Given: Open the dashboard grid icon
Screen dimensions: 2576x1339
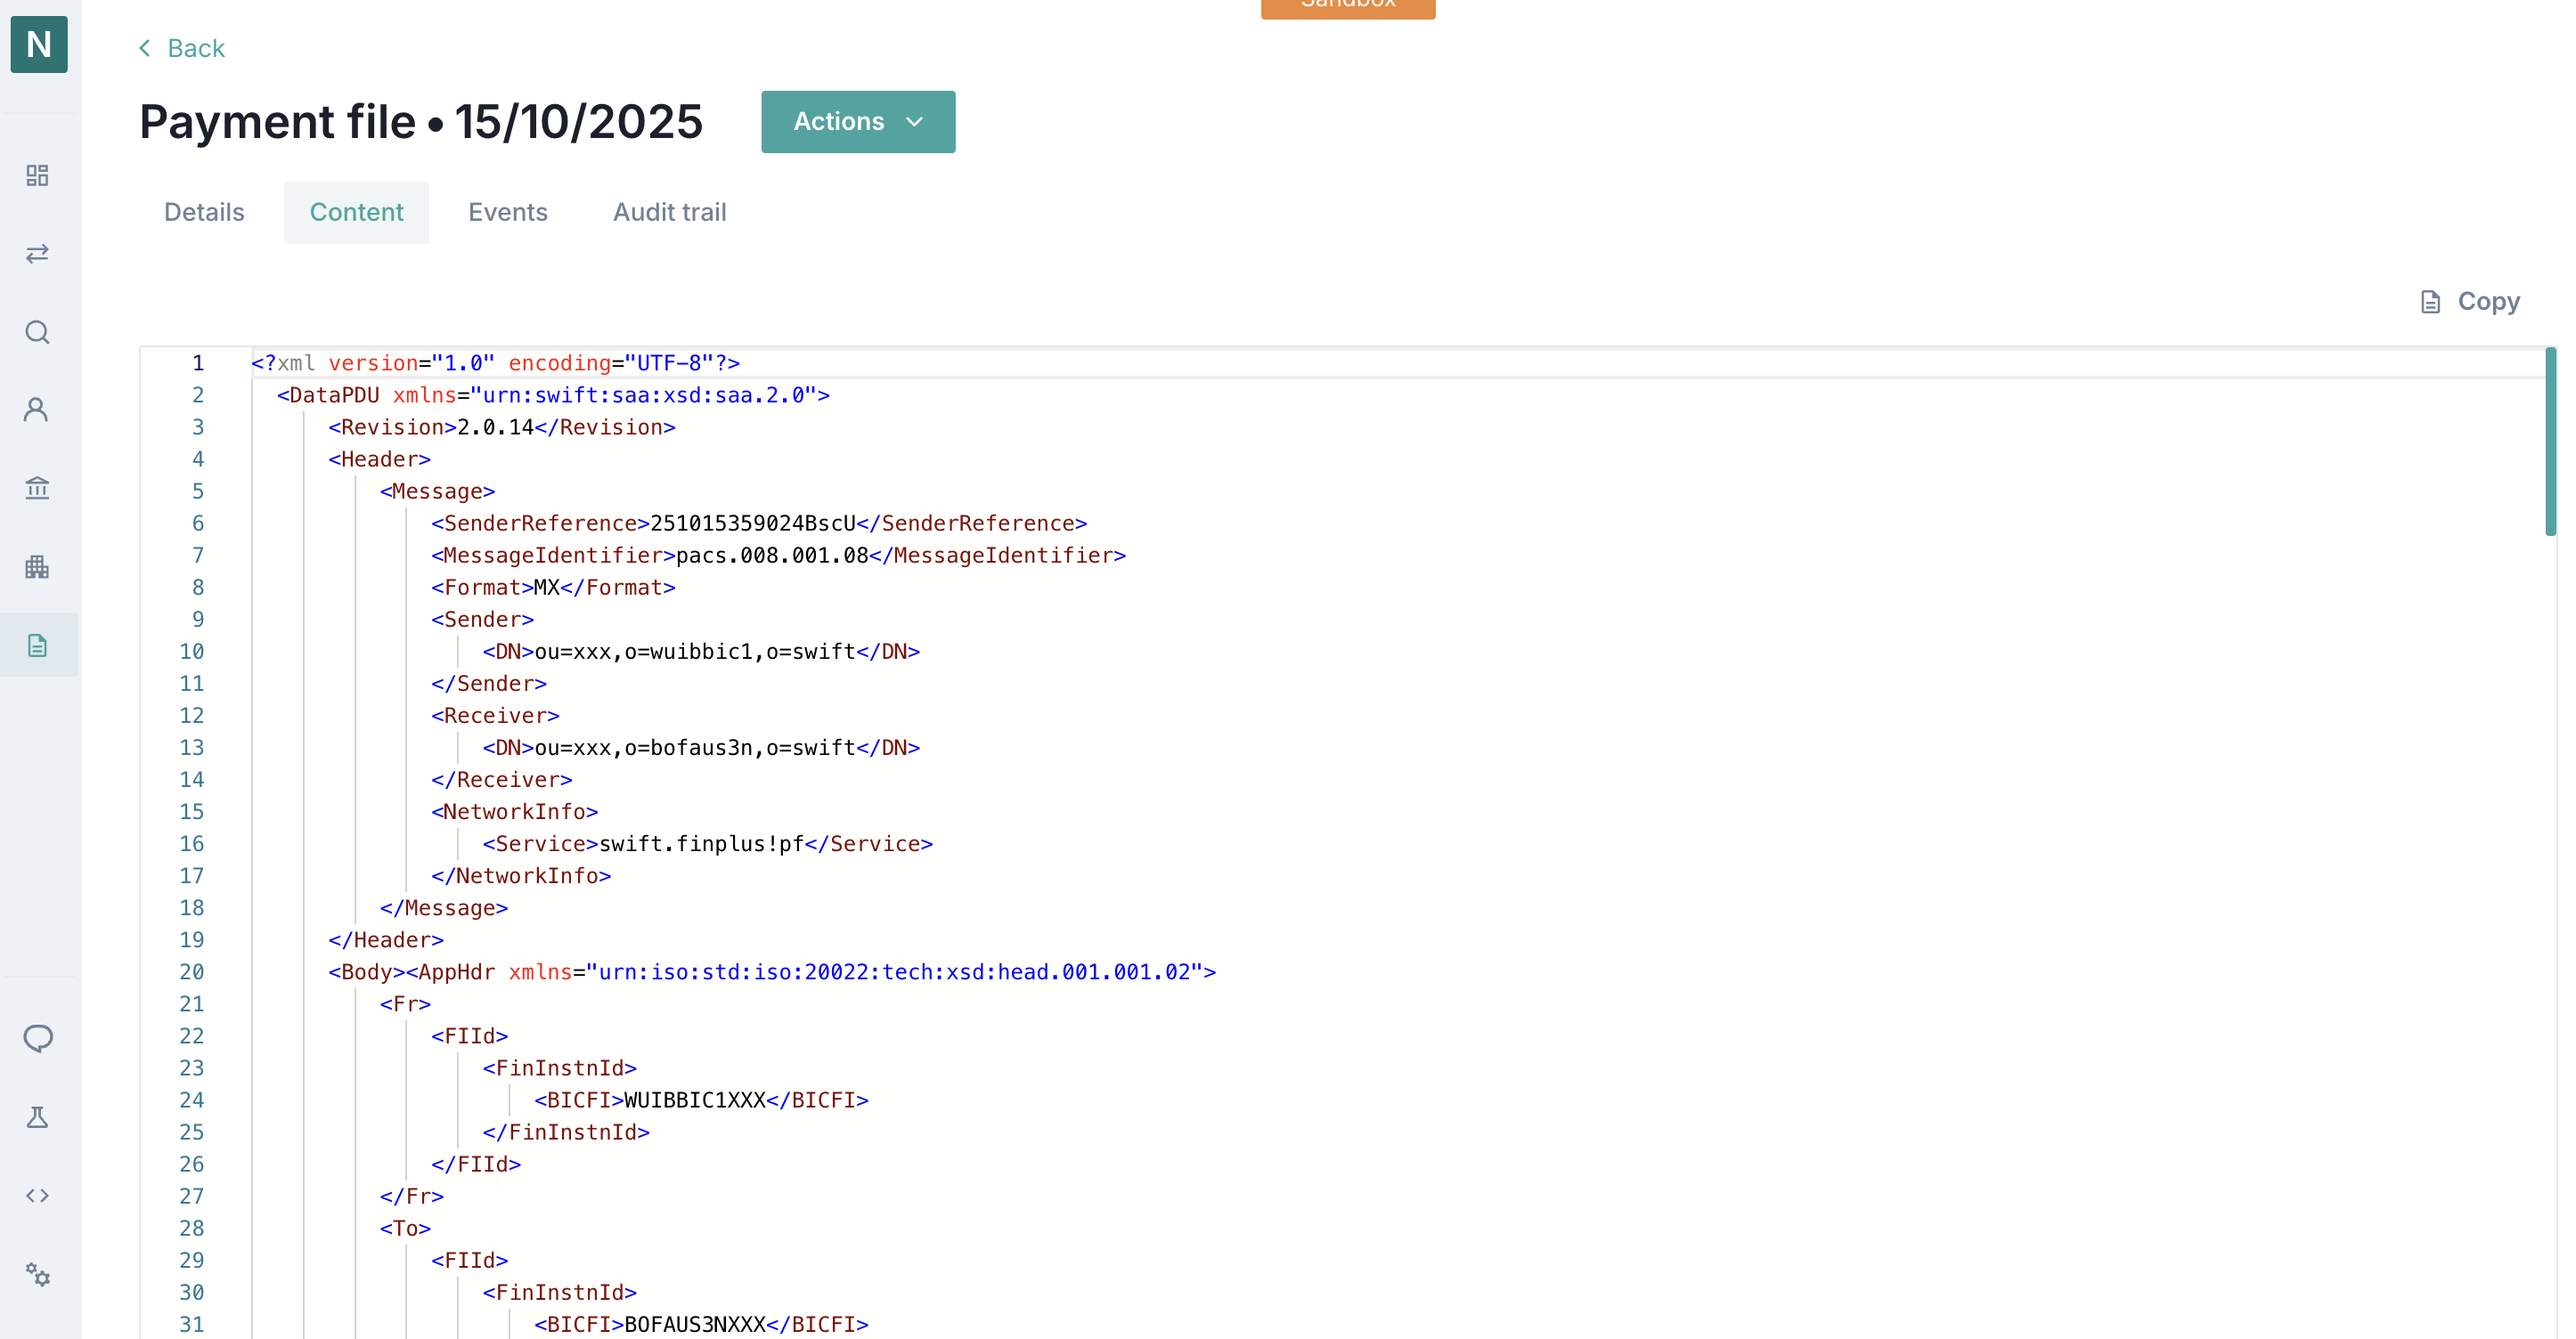Looking at the screenshot, I should (x=38, y=176).
